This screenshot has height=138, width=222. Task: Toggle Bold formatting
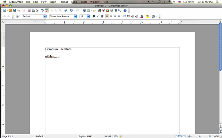pyautogui.click(x=94, y=16)
